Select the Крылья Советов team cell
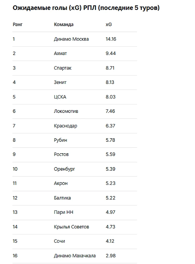This screenshot has height=264, width=195. pos(71,227)
